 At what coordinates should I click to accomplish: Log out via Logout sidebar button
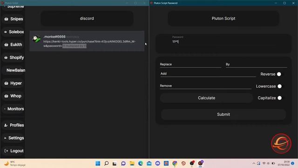tap(14, 151)
